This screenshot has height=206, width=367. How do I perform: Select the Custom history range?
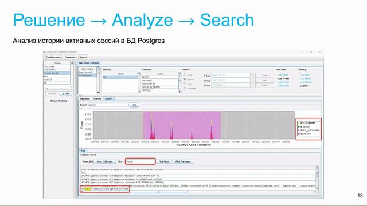point(304,86)
